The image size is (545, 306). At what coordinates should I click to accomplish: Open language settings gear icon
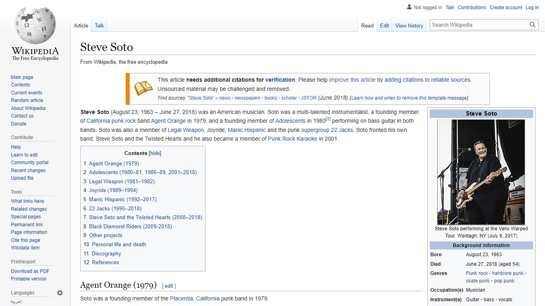pos(60,293)
